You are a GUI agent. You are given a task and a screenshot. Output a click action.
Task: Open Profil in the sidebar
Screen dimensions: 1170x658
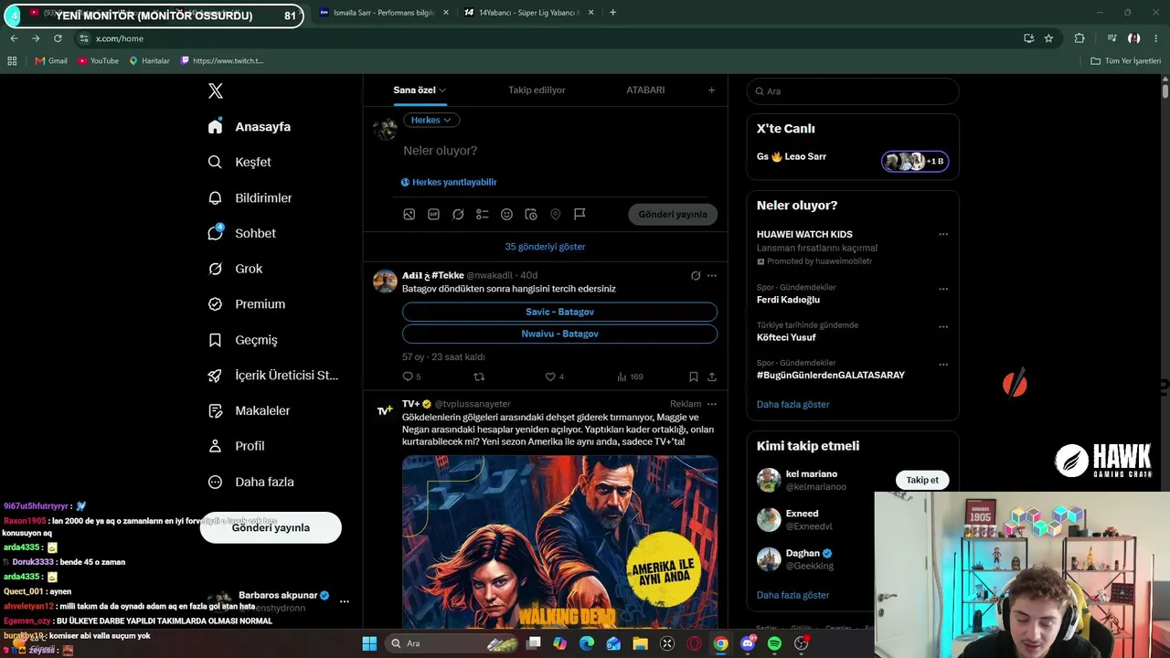[x=236, y=446]
